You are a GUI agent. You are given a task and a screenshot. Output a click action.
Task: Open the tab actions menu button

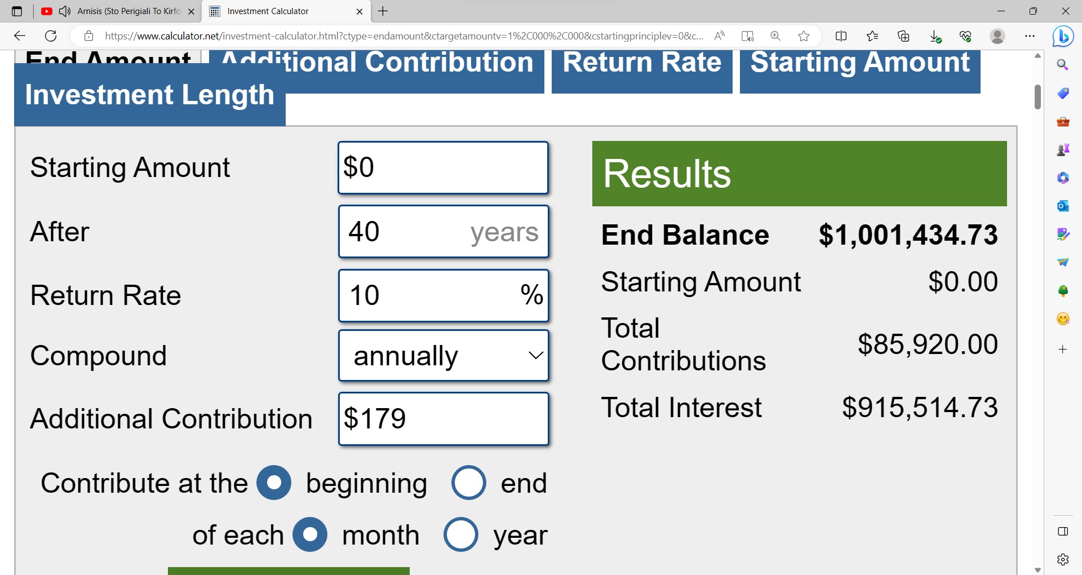(x=17, y=11)
